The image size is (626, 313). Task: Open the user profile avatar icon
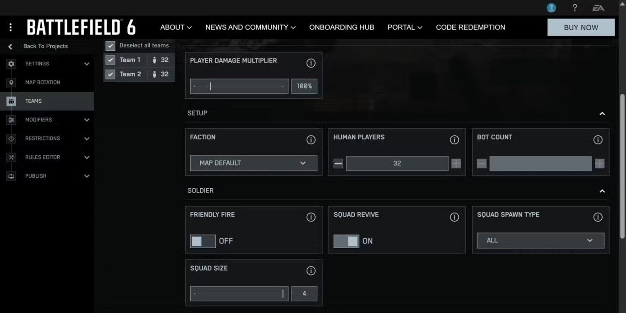(551, 8)
